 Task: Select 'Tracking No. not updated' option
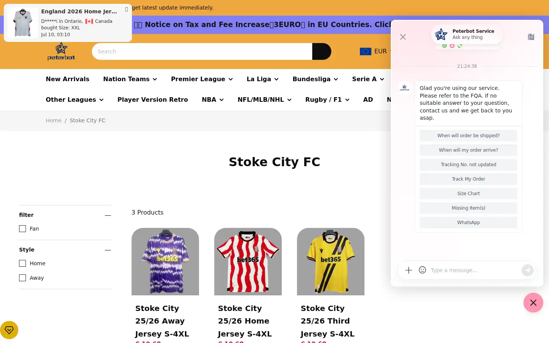(x=469, y=165)
